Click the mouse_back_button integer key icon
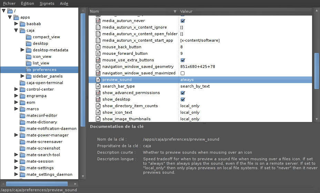The image size is (320, 193). pos(98,47)
